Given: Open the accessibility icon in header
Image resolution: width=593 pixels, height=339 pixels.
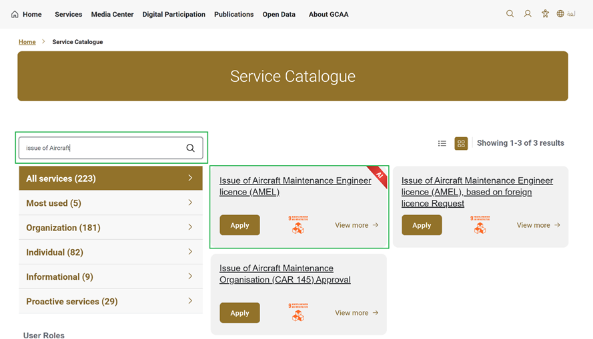Looking at the screenshot, I should click(x=545, y=14).
